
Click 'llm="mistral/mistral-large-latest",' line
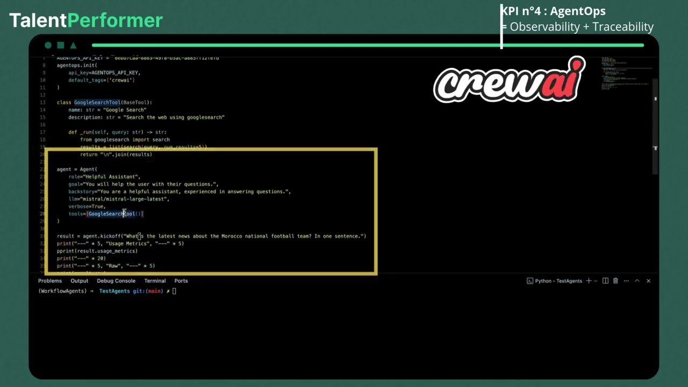[119, 199]
